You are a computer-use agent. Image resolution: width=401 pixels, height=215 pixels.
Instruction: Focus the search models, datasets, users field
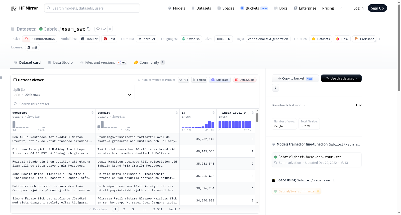(x=92, y=8)
